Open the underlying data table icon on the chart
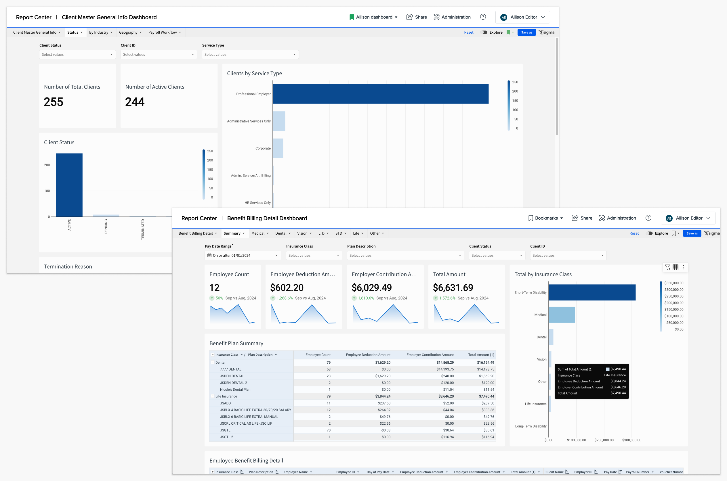 tap(675, 267)
